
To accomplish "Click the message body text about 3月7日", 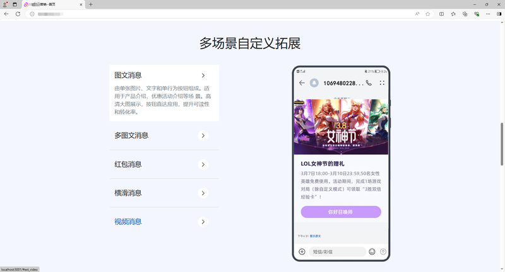I will tap(341, 185).
